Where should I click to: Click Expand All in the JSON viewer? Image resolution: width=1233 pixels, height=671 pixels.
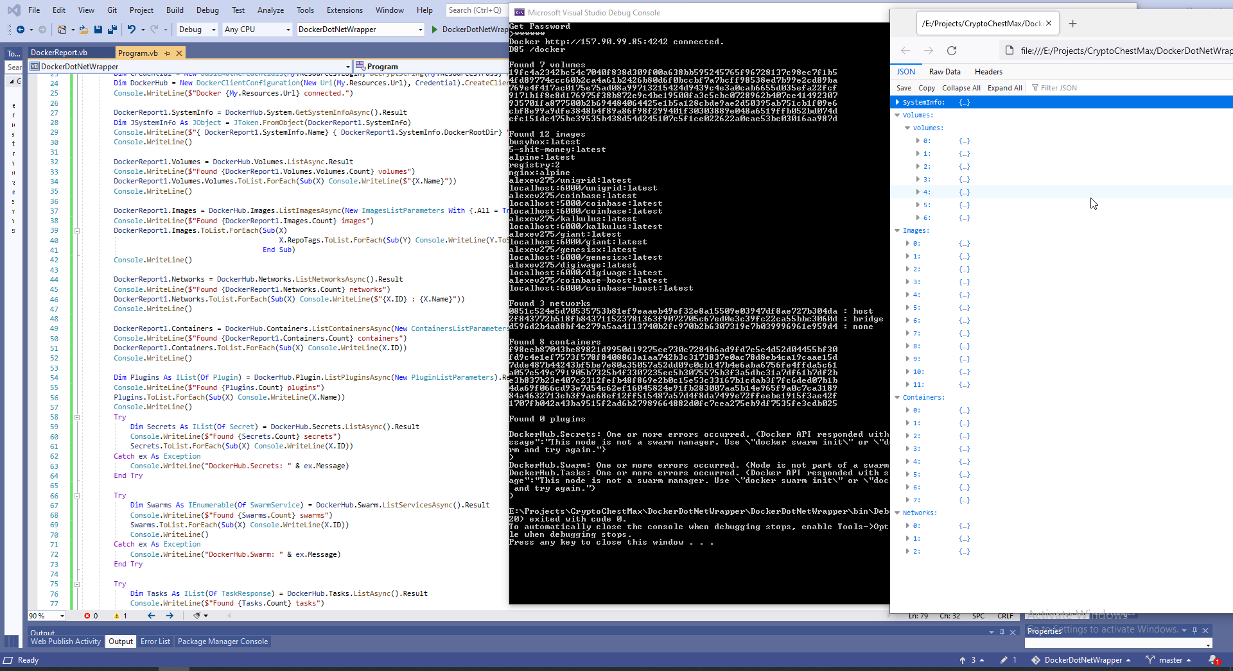(x=1004, y=88)
